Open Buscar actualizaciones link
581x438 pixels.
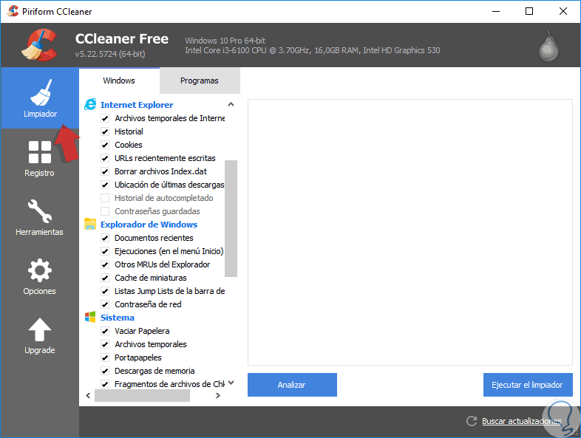tap(521, 421)
